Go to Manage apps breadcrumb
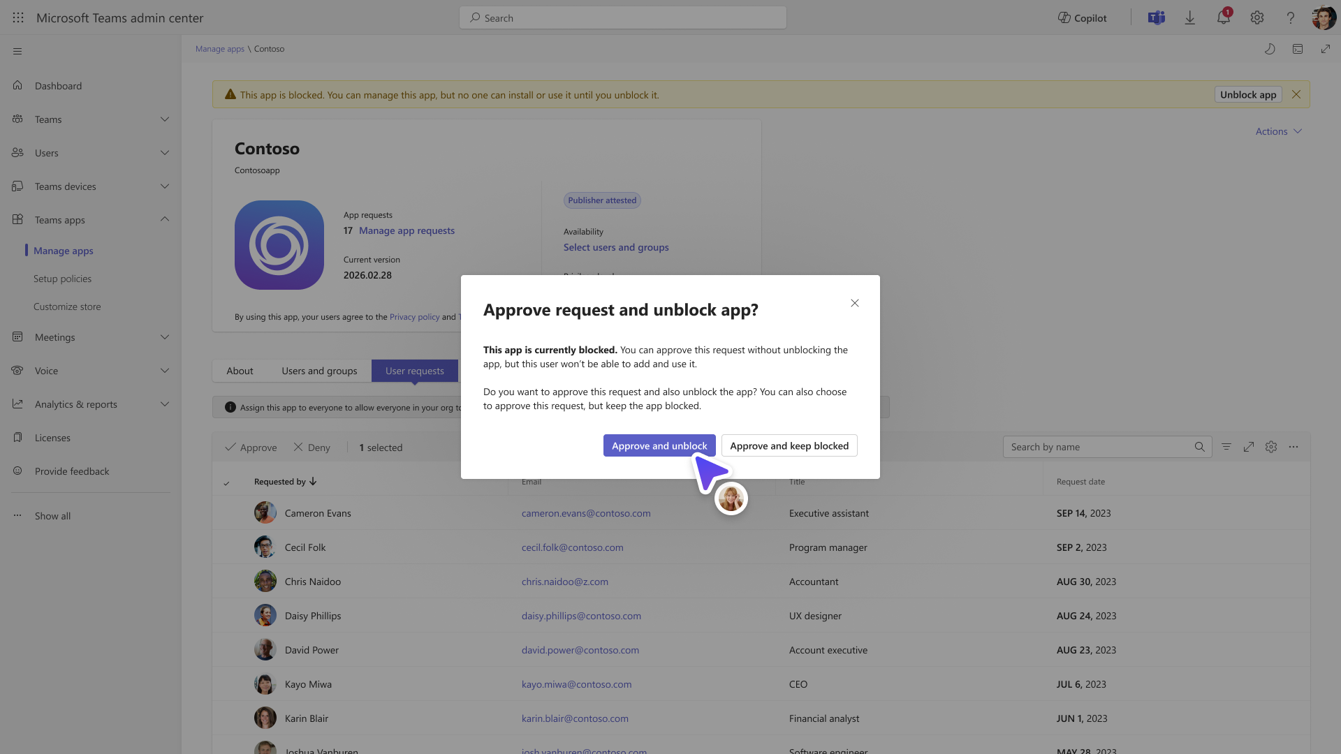Screen dimensions: 1341x754 220,49
